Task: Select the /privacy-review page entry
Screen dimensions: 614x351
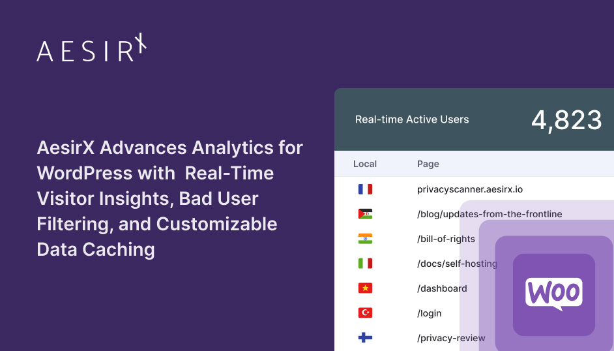Action: 451,338
